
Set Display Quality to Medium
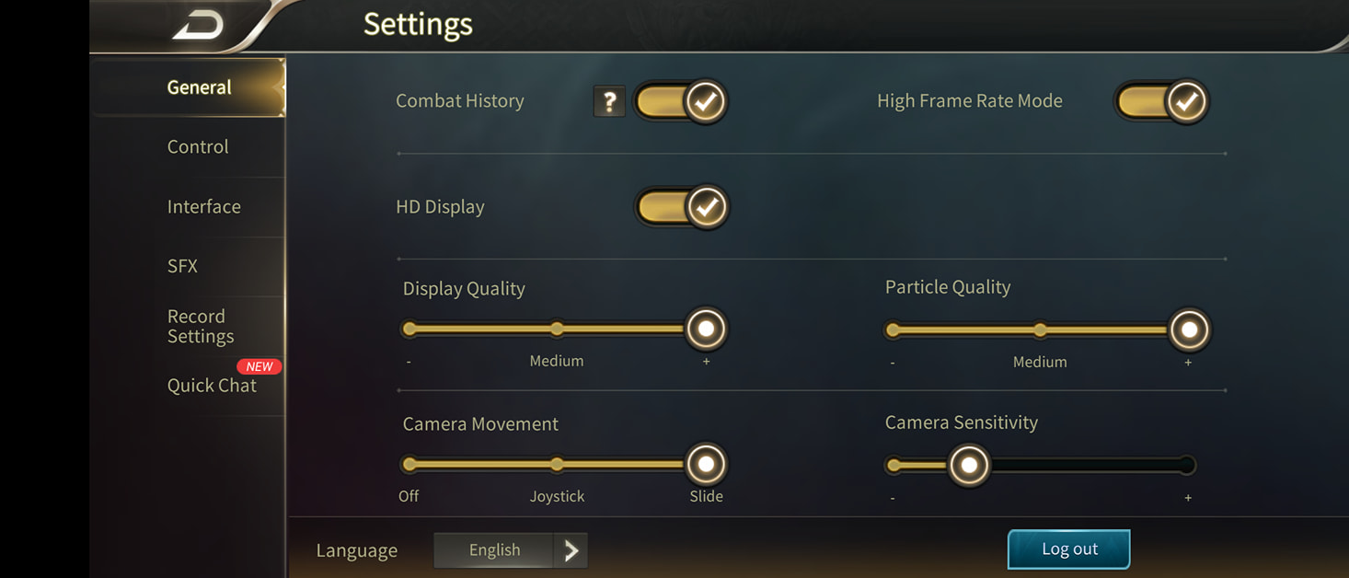point(557,329)
